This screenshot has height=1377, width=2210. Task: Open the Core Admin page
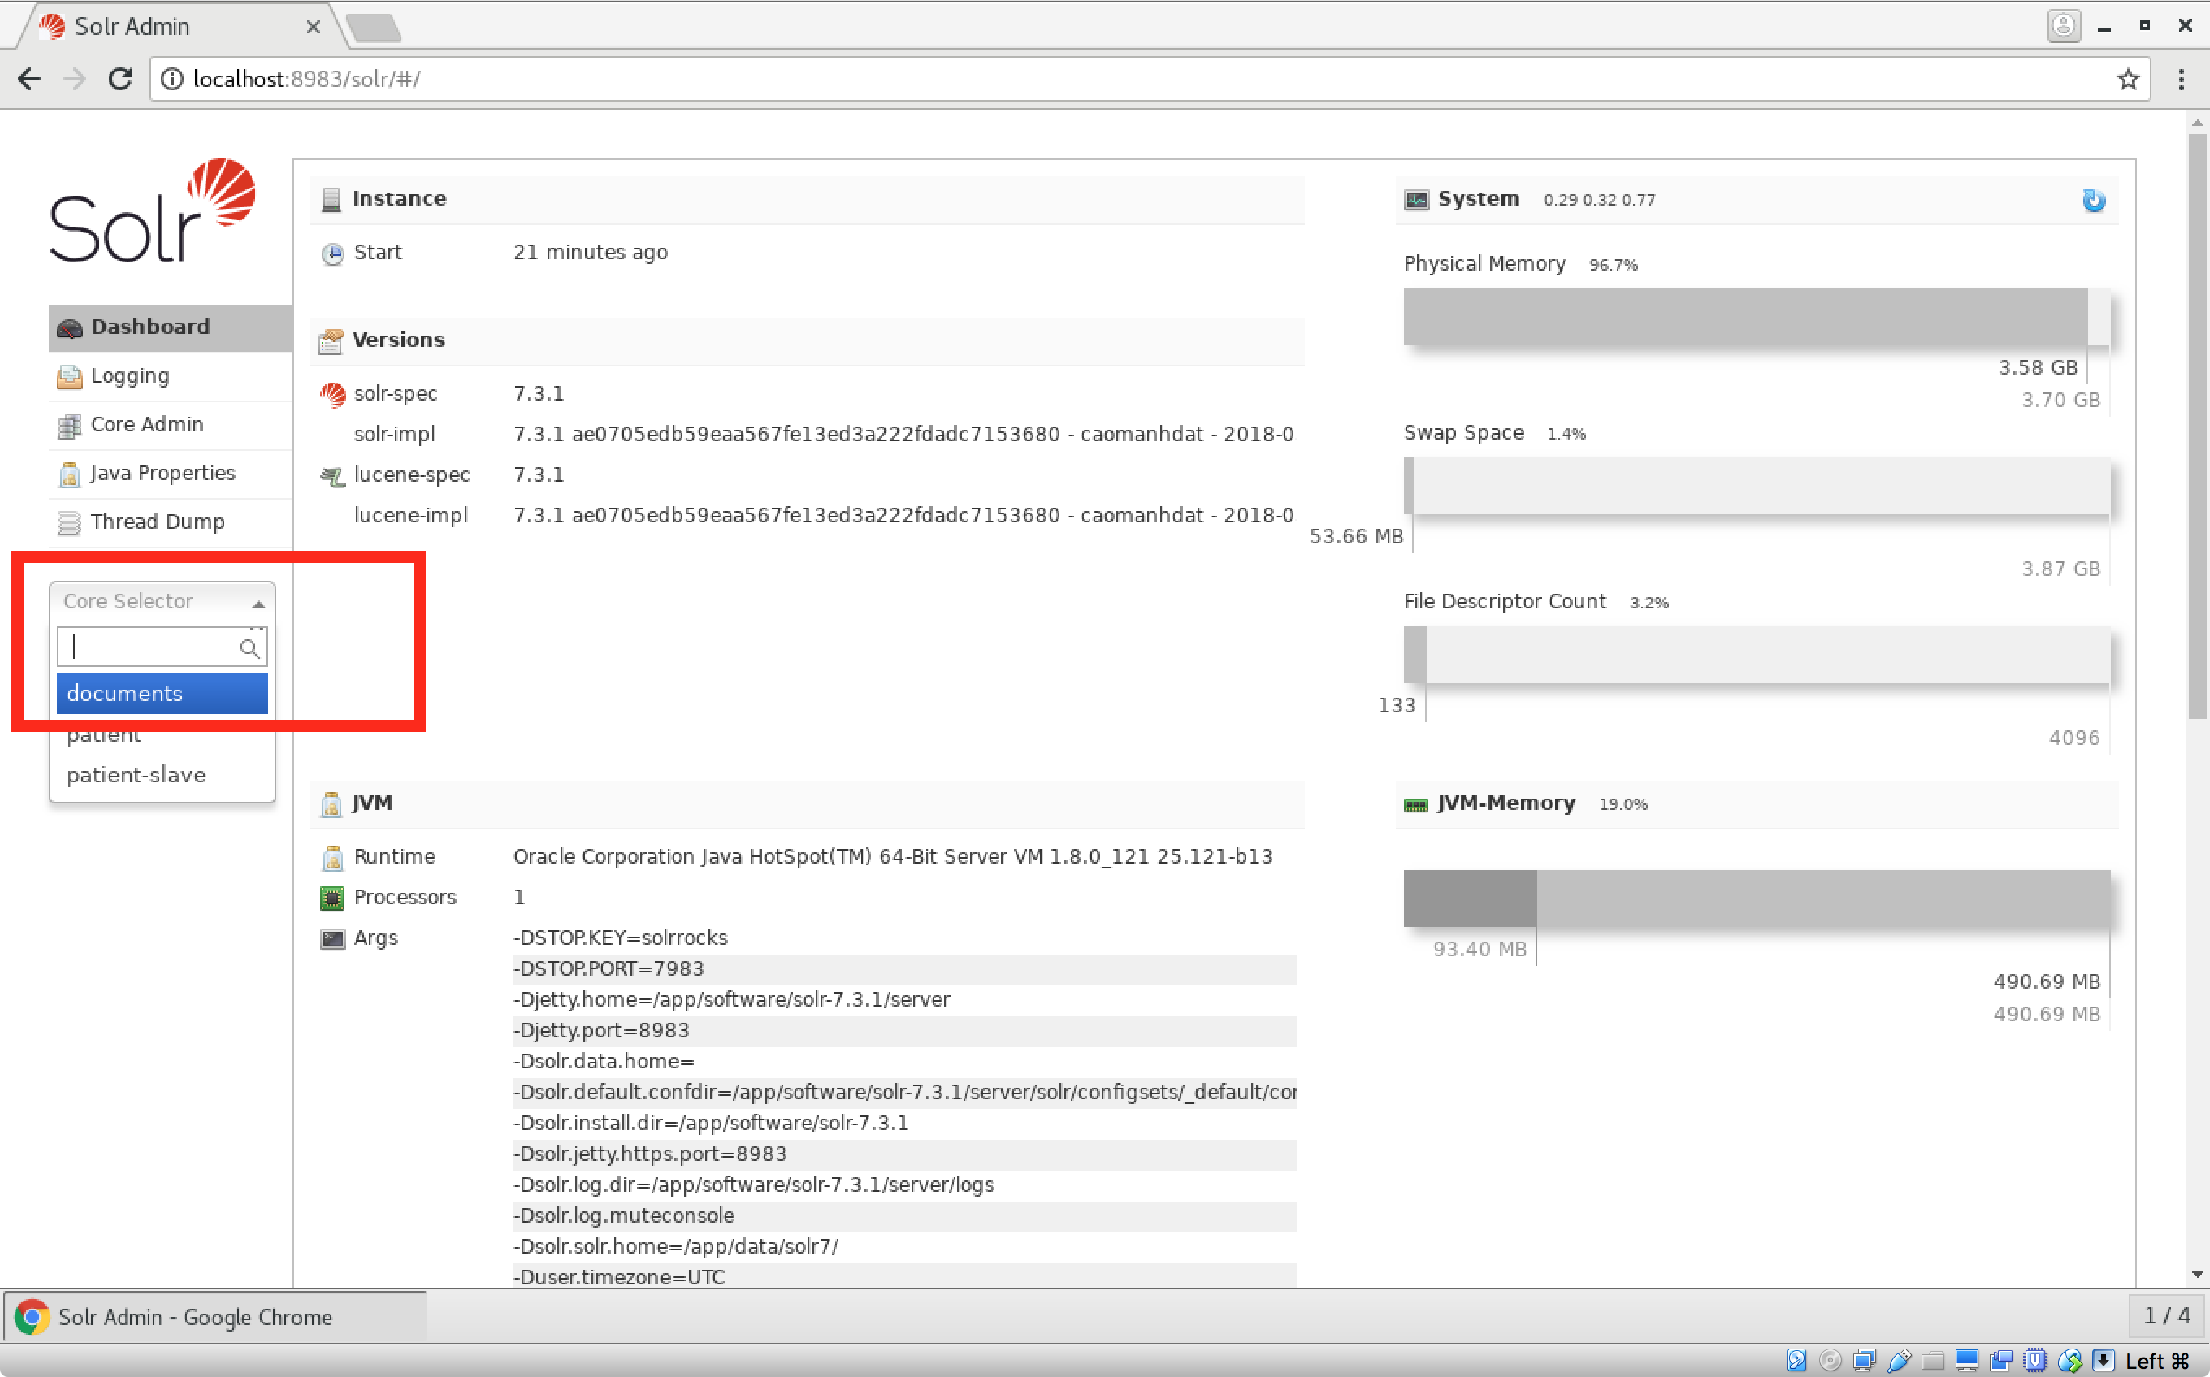click(171, 426)
